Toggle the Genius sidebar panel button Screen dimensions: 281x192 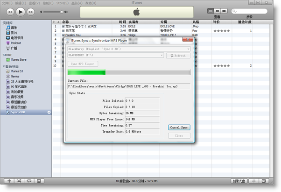click(x=264, y=181)
